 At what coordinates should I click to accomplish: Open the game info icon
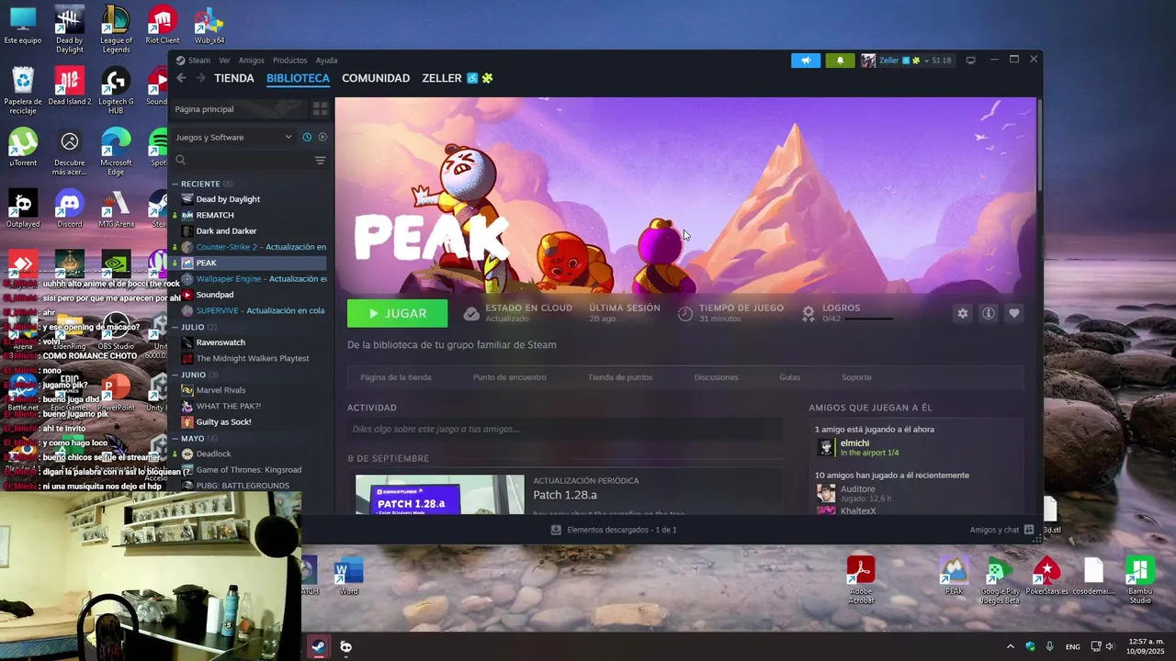pyautogui.click(x=988, y=313)
